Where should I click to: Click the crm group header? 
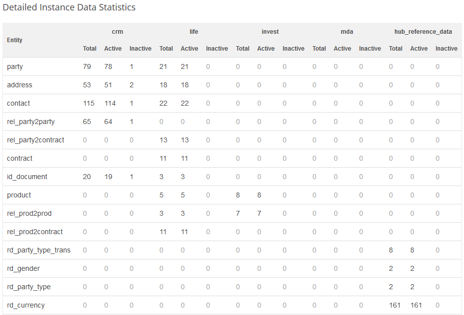[117, 32]
